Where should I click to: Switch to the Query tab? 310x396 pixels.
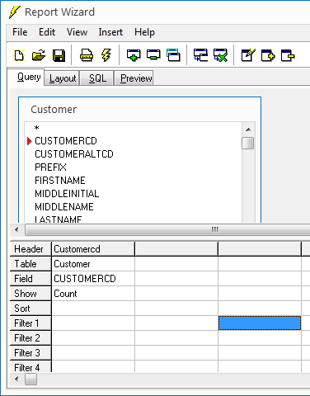click(26, 77)
